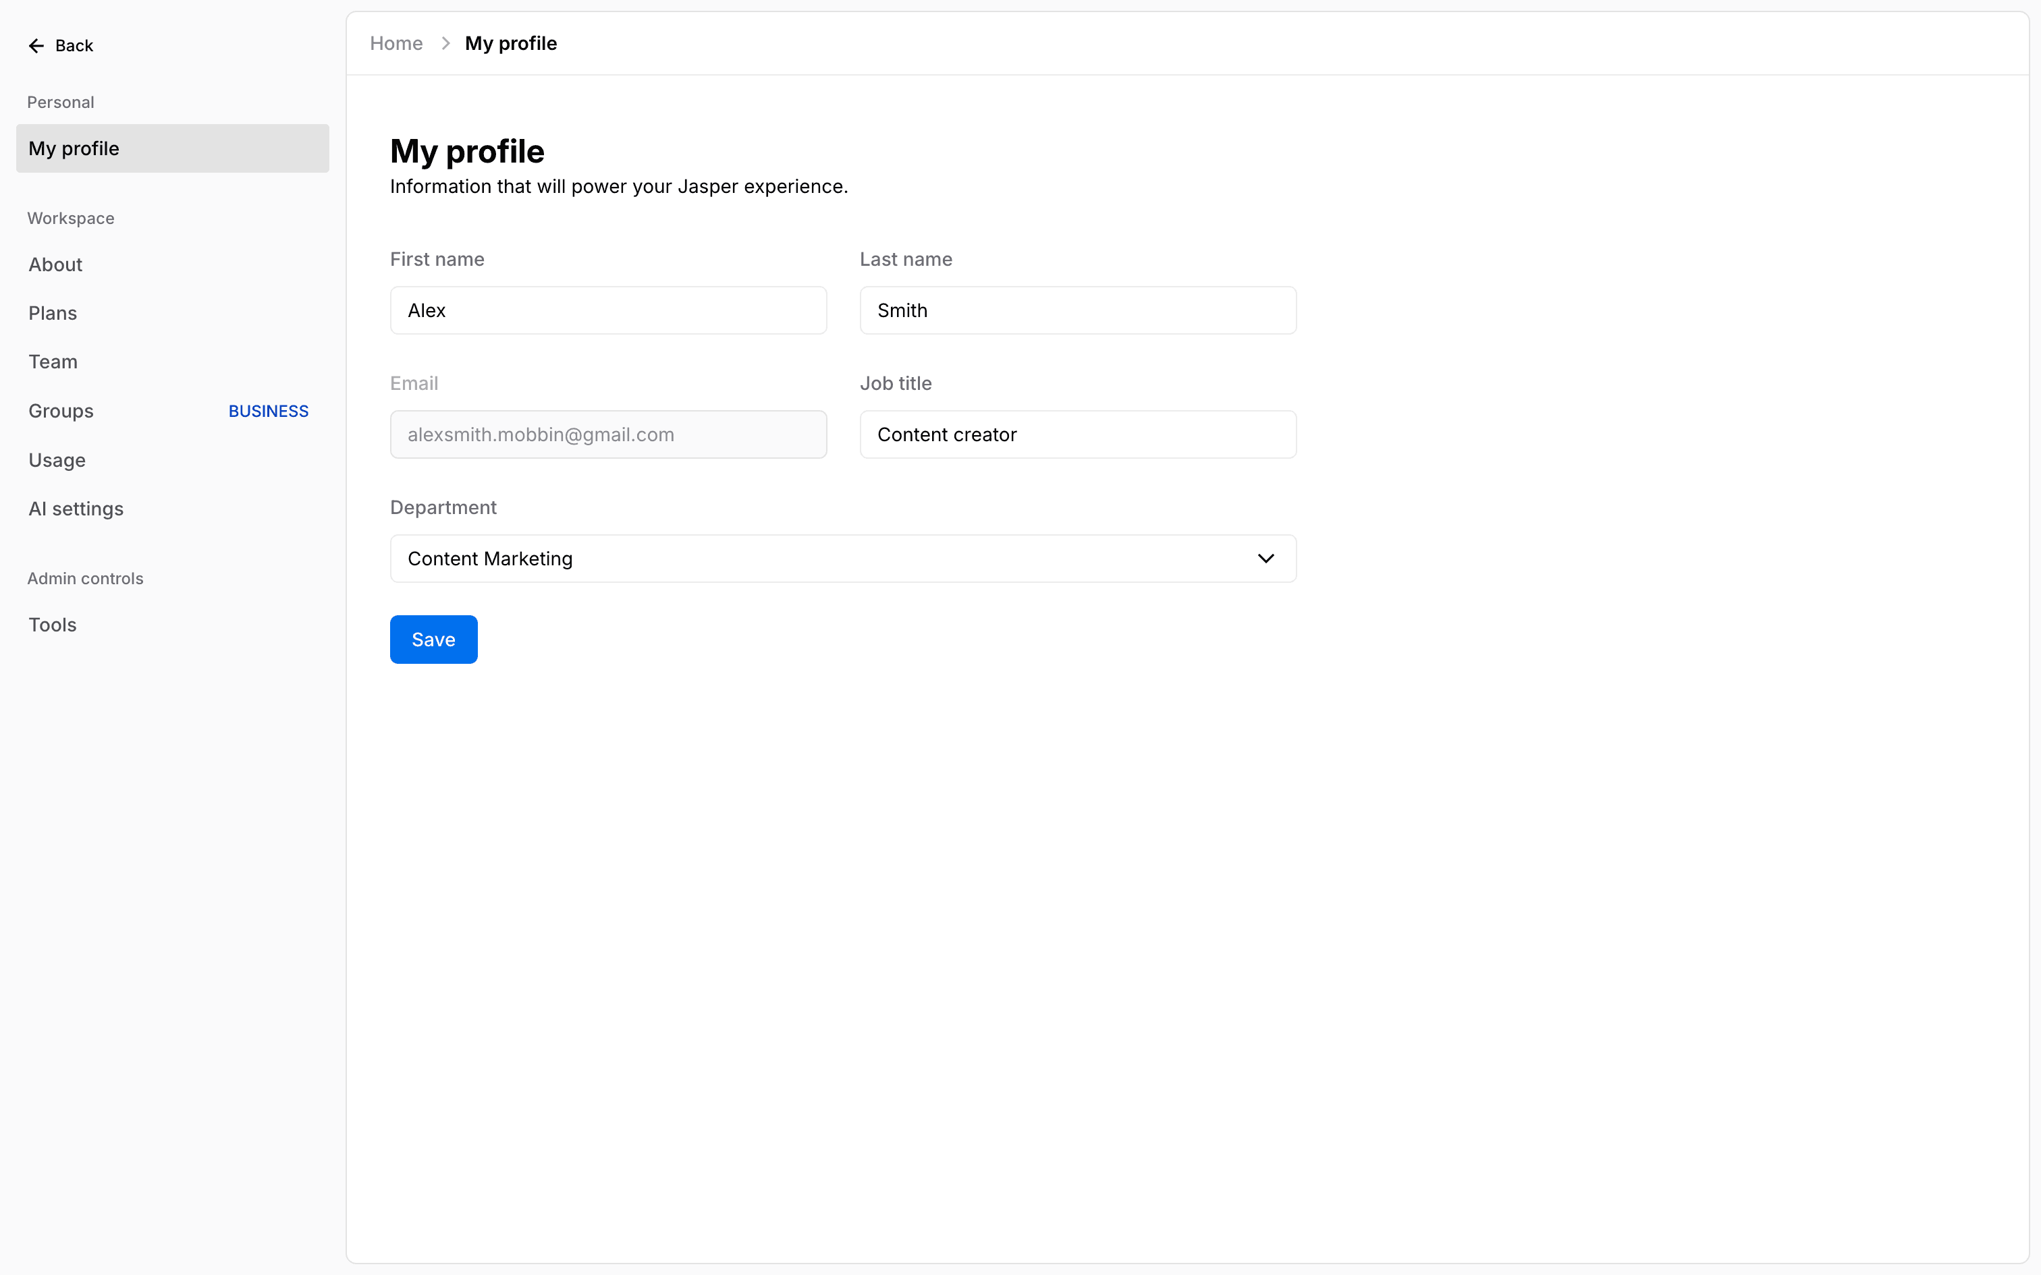
Task: Click the Last name input with Smith
Action: point(1078,310)
